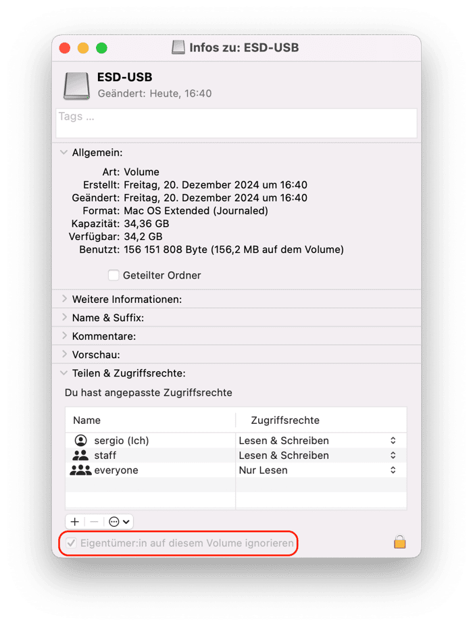Unlock the padlock icon to change permissions

(399, 542)
